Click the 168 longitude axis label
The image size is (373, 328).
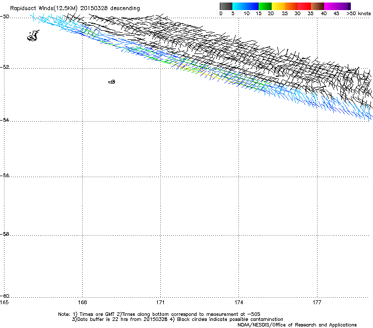pos(82,302)
